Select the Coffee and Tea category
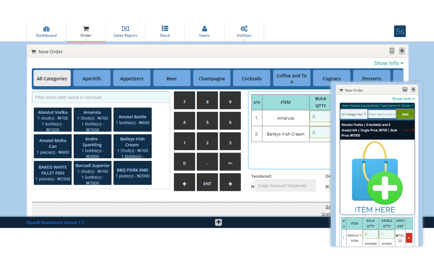Screen dimensions: 434x260 (292, 78)
